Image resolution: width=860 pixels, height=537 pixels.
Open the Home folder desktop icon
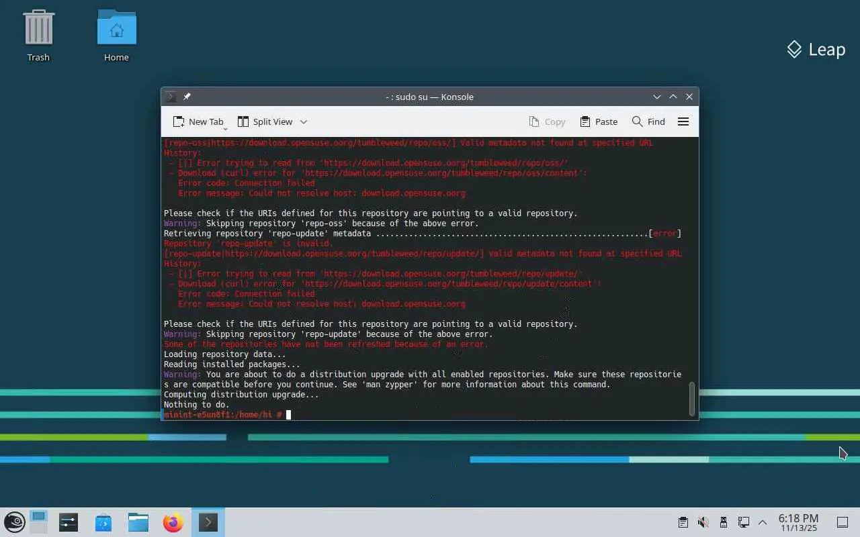point(116,36)
